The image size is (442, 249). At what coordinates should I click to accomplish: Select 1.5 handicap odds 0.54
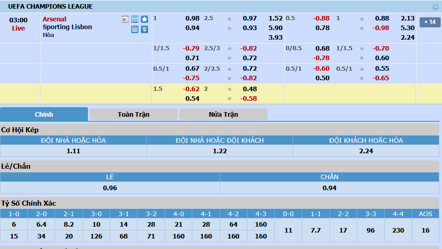(x=193, y=99)
